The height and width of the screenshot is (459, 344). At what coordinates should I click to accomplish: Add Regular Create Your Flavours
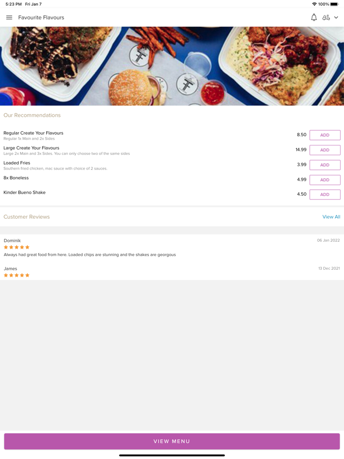tap(324, 135)
